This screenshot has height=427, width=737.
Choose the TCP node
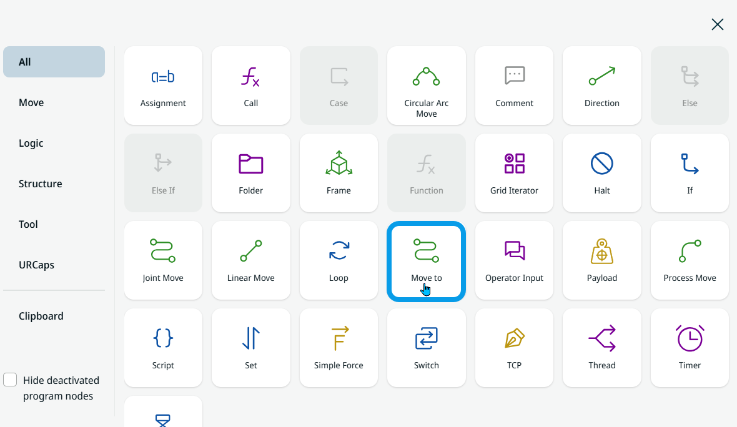[x=514, y=348]
